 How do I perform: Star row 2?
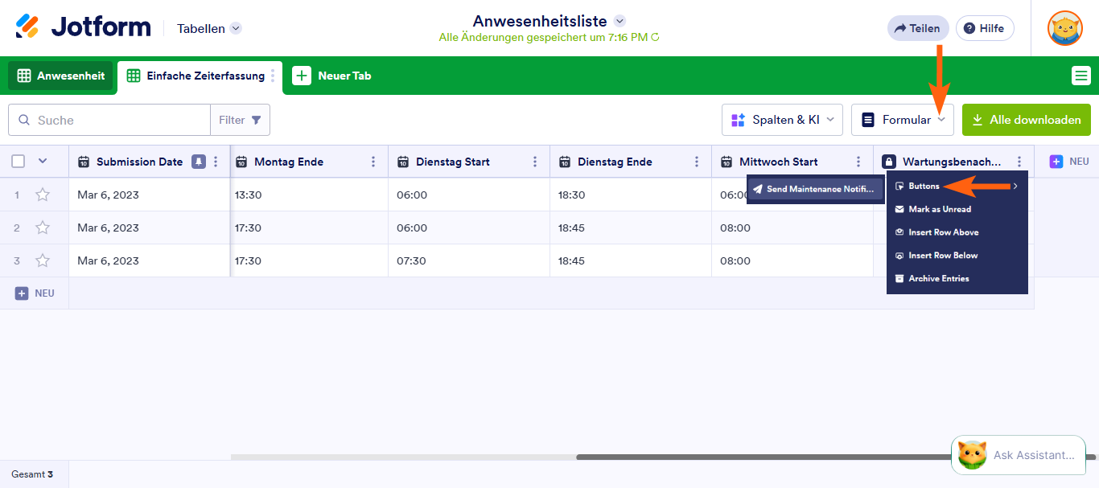[x=43, y=228]
